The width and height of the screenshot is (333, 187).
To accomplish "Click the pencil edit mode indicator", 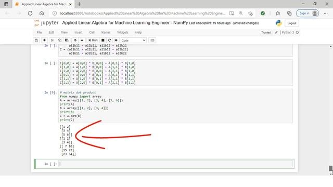I will click(x=276, y=32).
